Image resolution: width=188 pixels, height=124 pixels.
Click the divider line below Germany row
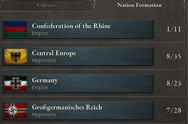[93, 97]
